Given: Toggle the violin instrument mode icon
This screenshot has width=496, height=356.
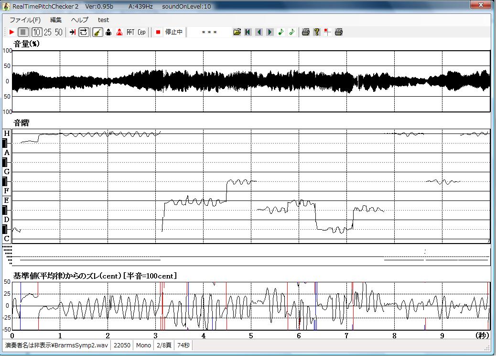Looking at the screenshot, I should point(97,32).
